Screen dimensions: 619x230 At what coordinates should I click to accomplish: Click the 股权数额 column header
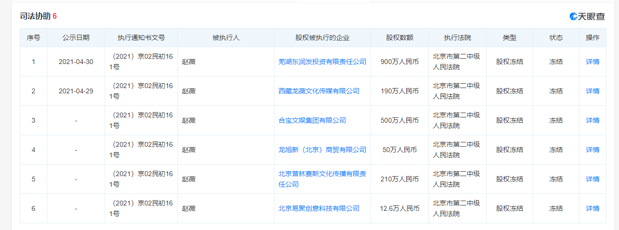point(399,38)
